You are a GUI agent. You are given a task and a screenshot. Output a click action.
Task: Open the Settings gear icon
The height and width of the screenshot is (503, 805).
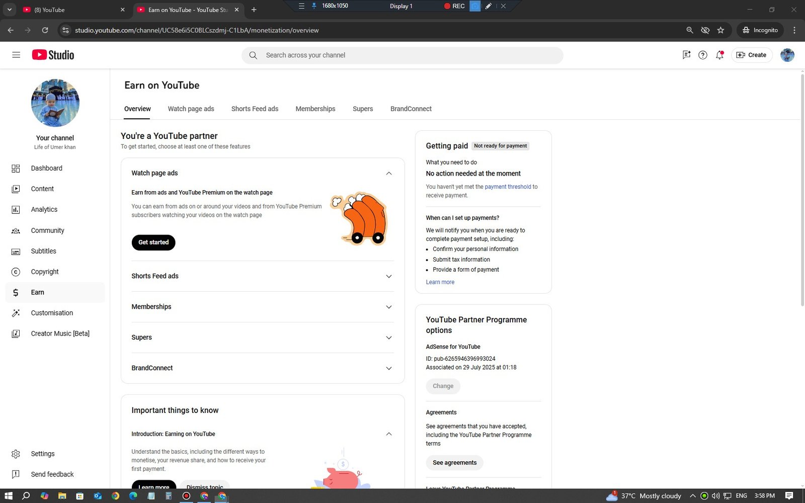[x=16, y=454]
